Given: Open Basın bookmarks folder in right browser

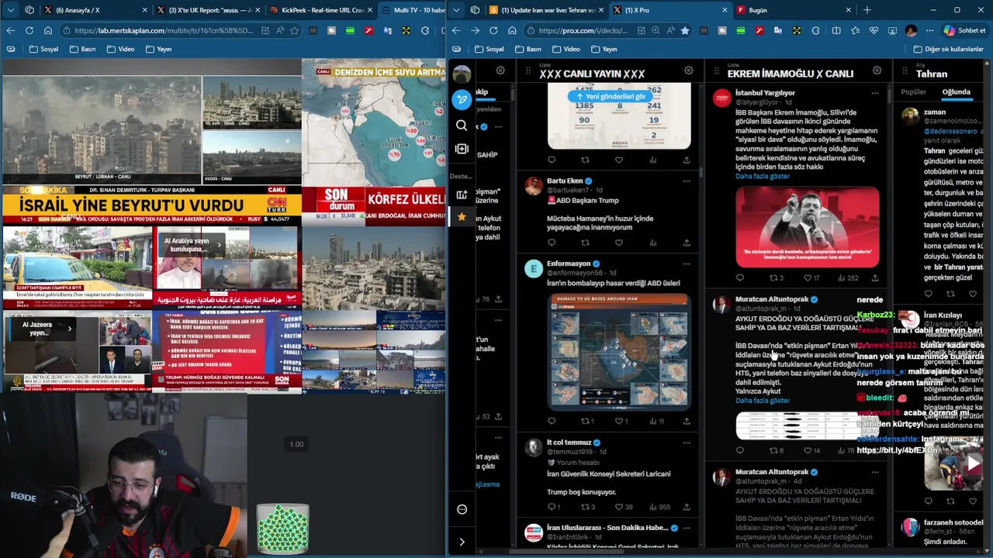Looking at the screenshot, I should click(x=528, y=49).
